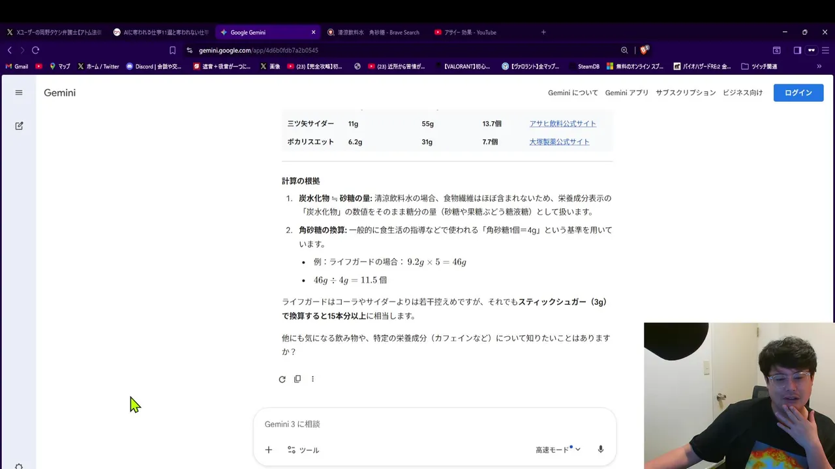Open the globe bookmark icon
Screen dimensions: 835x469
coord(357,66)
